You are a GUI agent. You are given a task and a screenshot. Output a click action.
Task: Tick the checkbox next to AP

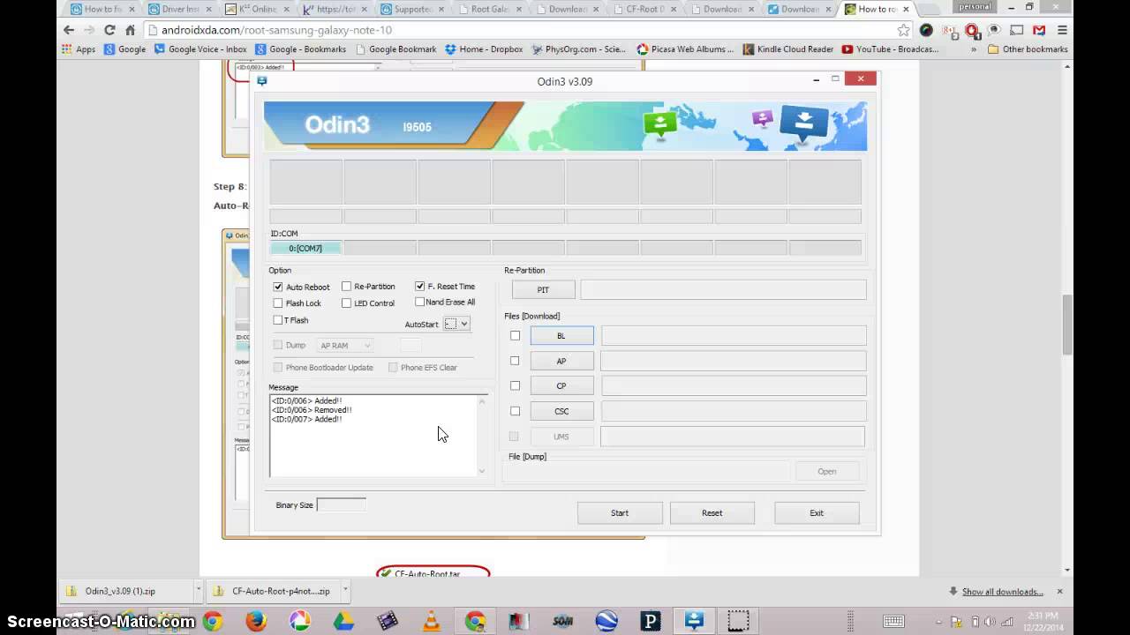(x=515, y=361)
